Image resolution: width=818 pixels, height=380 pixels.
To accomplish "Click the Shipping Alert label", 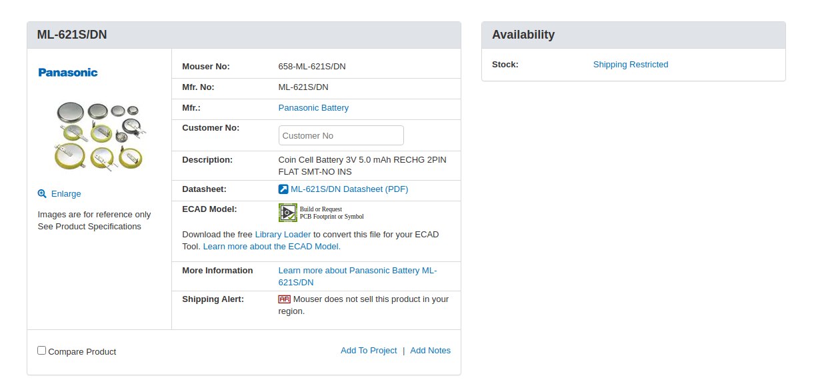I will (x=213, y=299).
